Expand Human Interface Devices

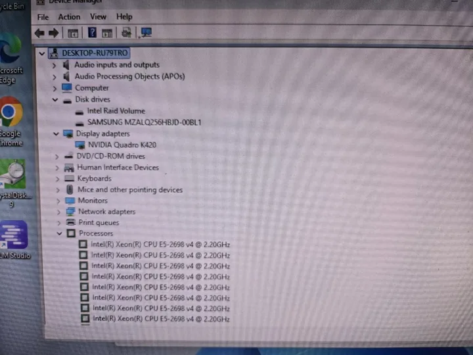point(57,168)
